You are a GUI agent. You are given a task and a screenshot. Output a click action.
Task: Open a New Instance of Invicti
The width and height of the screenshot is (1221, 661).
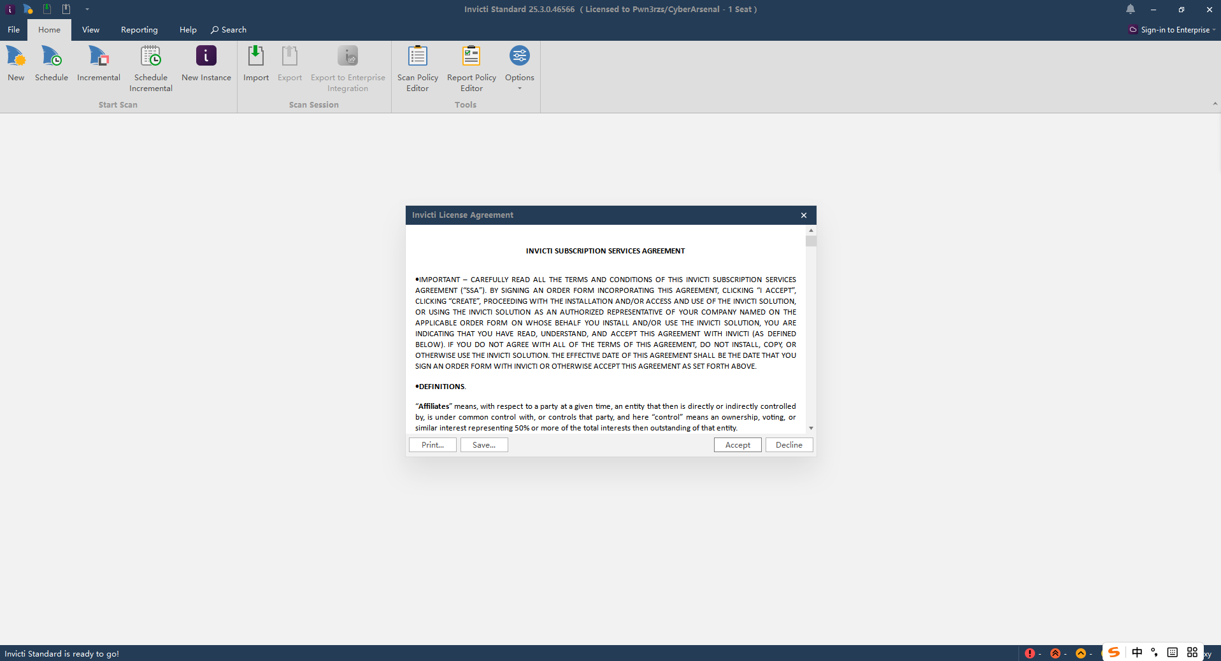pyautogui.click(x=206, y=64)
